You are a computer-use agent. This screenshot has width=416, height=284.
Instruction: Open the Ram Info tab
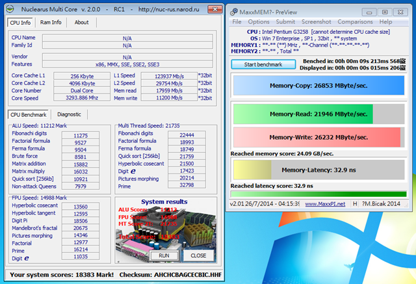pyautogui.click(x=51, y=22)
